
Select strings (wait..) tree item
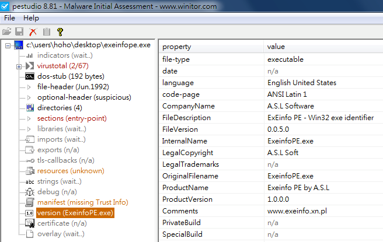tap(60, 181)
